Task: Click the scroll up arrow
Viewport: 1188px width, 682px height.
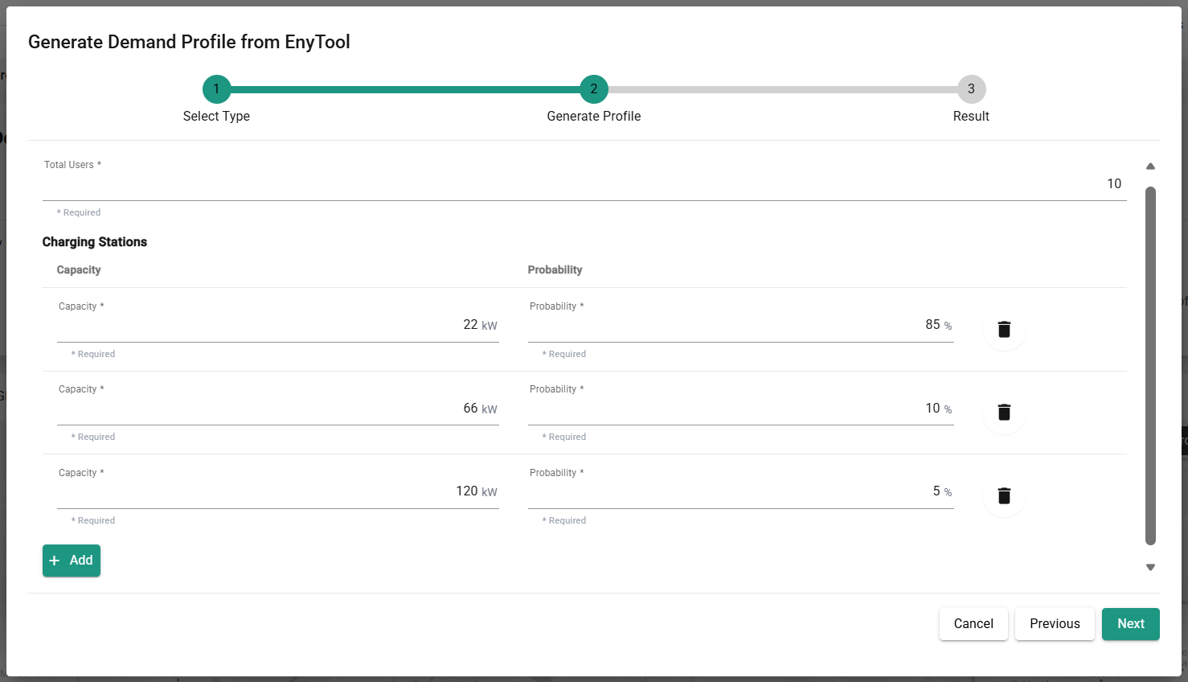Action: click(x=1150, y=166)
